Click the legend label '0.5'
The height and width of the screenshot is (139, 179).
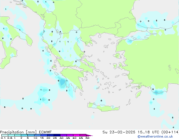(x=10, y=138)
